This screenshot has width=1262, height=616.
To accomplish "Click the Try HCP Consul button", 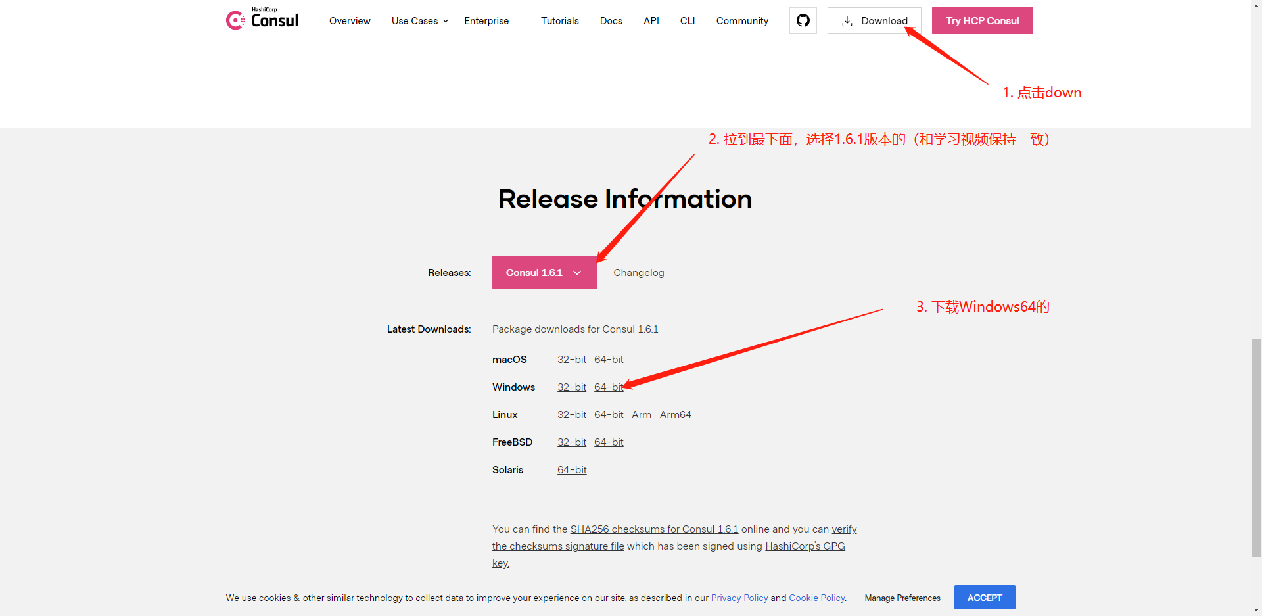I will coord(982,20).
